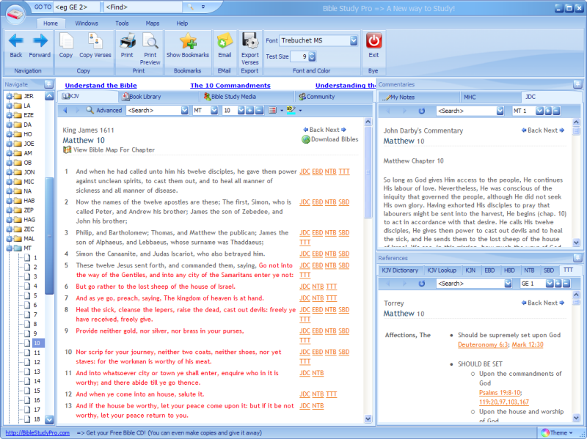Pin the Commentaries panel using its header button
This screenshot has width=587, height=439.
pyautogui.click(x=577, y=85)
